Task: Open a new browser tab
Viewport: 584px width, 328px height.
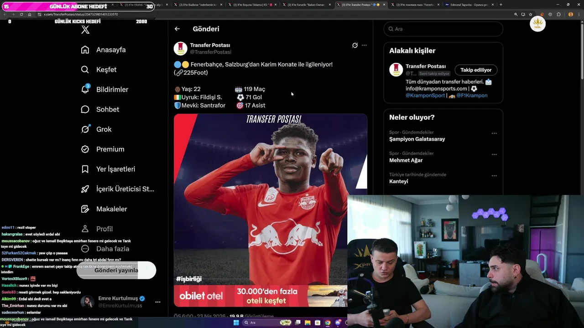Action: [501, 5]
